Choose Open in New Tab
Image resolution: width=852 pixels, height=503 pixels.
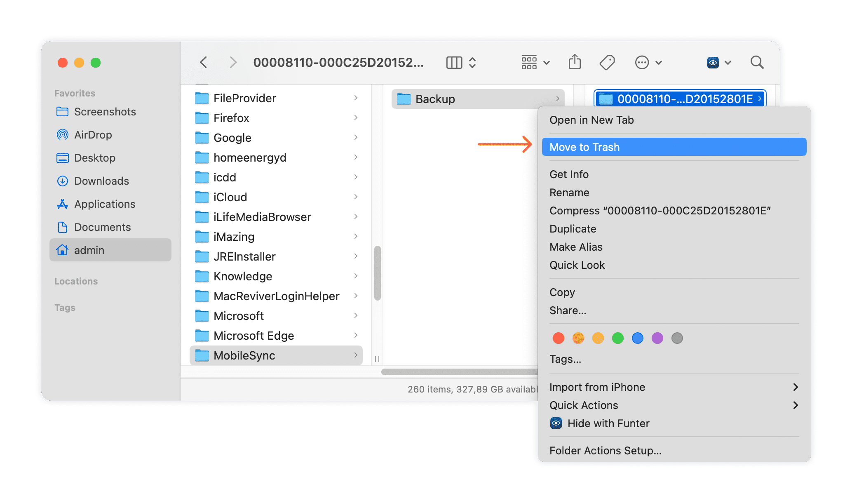click(591, 120)
